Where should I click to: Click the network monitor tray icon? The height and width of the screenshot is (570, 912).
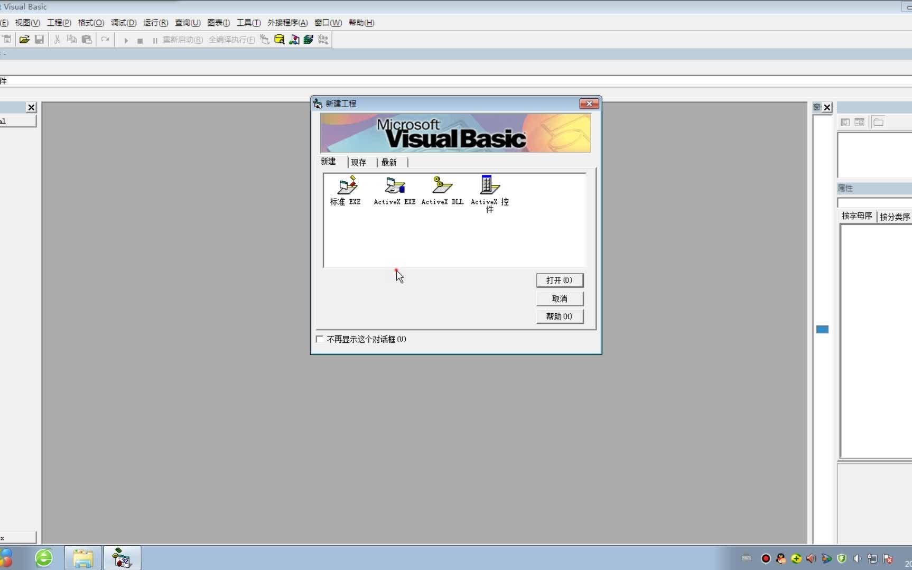coord(872,558)
